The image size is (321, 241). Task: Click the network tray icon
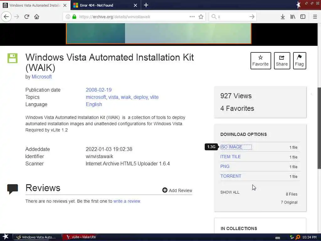(x=292, y=237)
